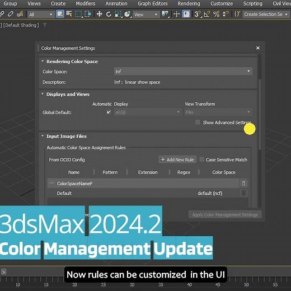The image size is (291, 291).
Task: Click the drag handle of ColorSpaceNameP row
Action: tap(51, 183)
